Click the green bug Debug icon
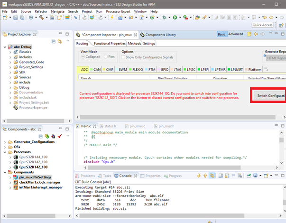 164,18
